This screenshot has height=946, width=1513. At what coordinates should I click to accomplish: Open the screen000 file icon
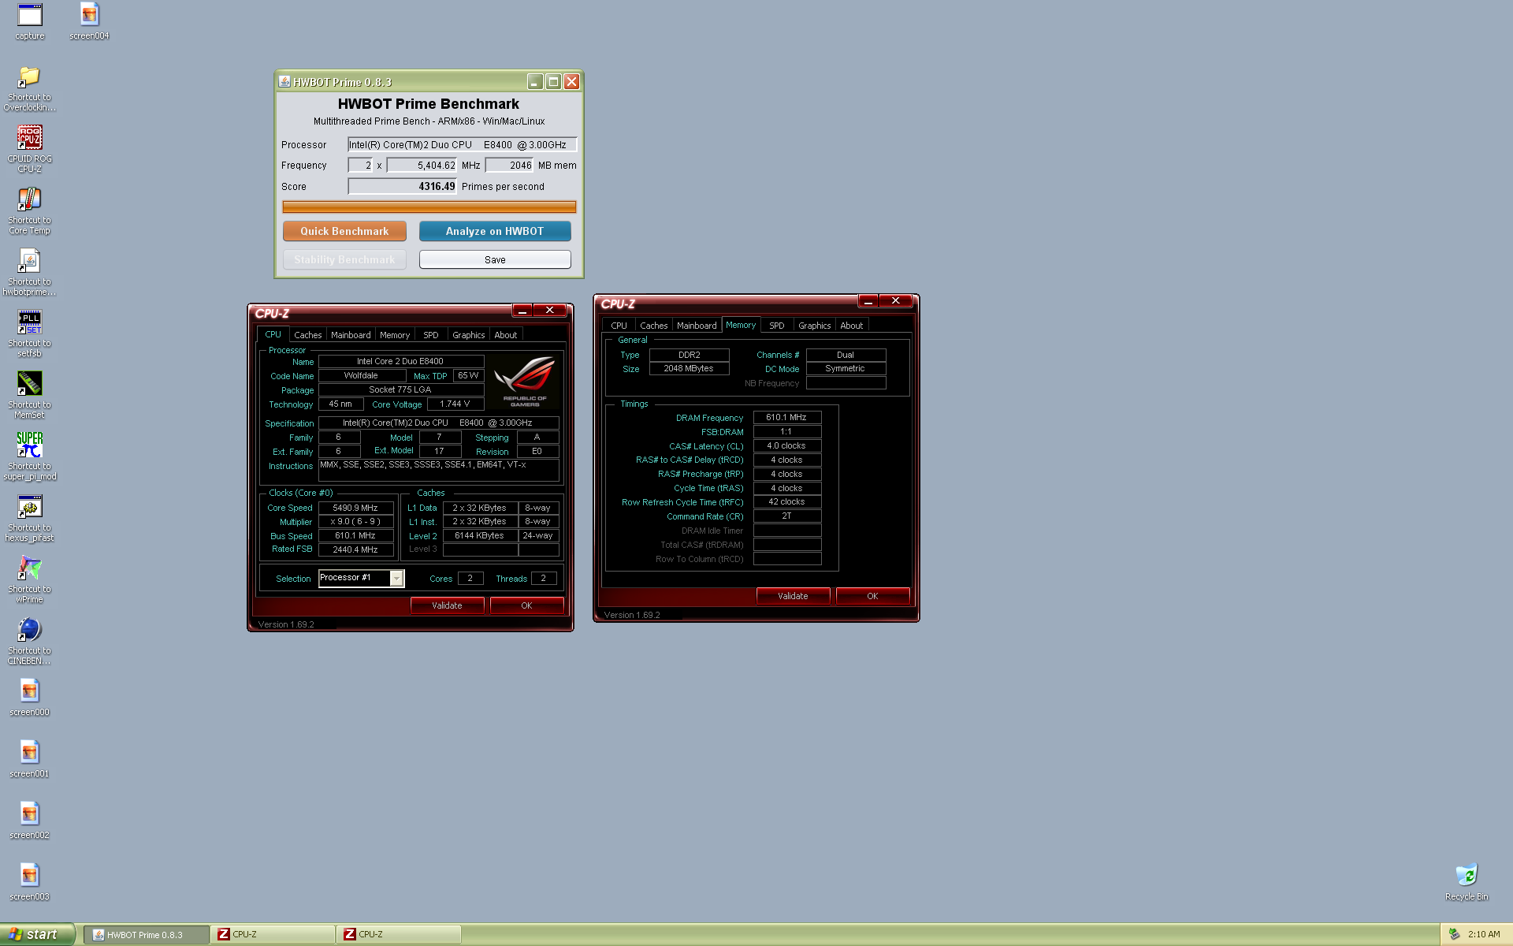(30, 698)
